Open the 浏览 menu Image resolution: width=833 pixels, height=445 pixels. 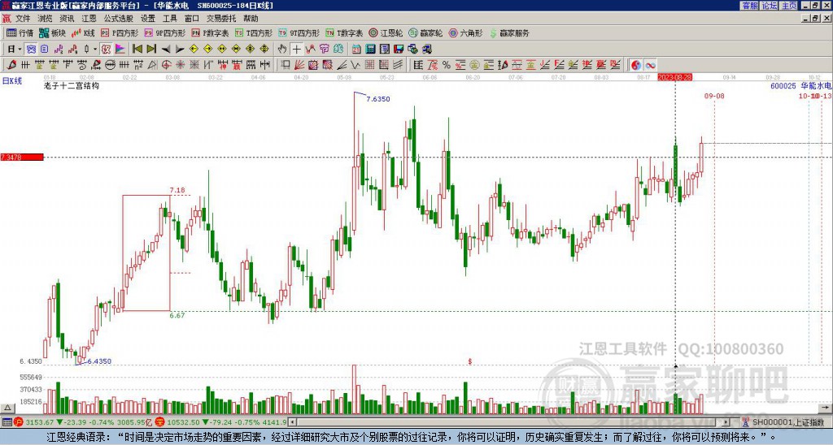45,19
